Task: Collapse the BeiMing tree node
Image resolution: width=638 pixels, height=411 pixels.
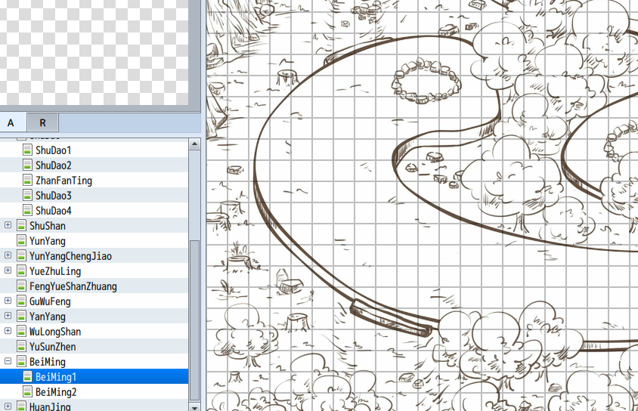Action: (x=8, y=360)
